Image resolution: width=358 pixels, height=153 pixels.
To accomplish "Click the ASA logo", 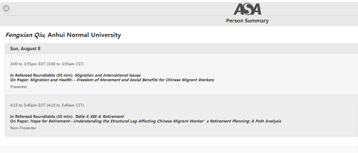I will 247,9.
